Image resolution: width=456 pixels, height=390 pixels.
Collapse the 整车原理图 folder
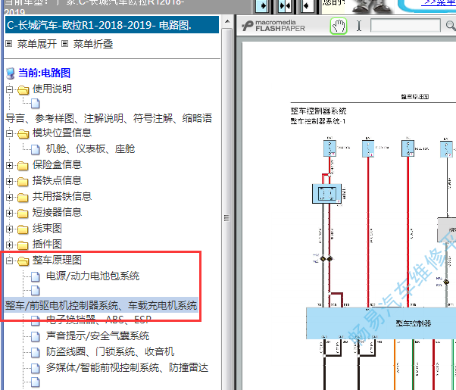(x=9, y=261)
